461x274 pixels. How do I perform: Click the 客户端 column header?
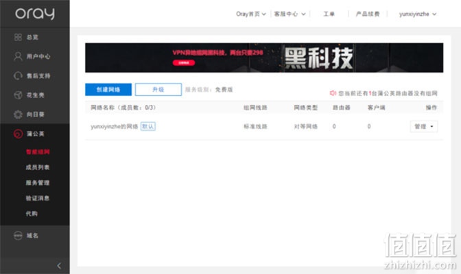[x=377, y=108]
